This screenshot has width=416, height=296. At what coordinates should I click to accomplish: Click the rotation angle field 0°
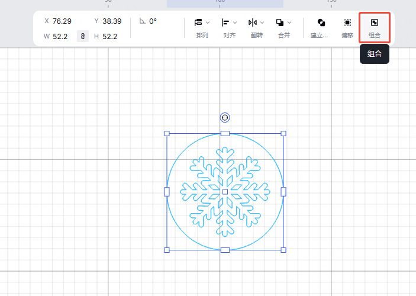153,21
